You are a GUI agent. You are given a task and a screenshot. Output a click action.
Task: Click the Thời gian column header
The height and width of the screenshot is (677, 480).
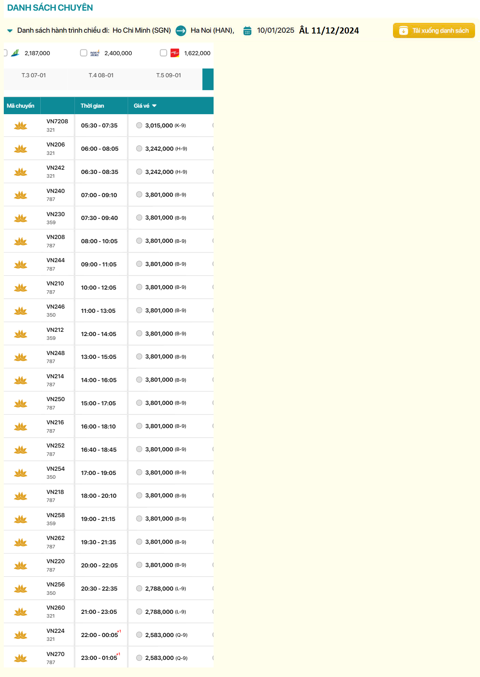tap(92, 106)
